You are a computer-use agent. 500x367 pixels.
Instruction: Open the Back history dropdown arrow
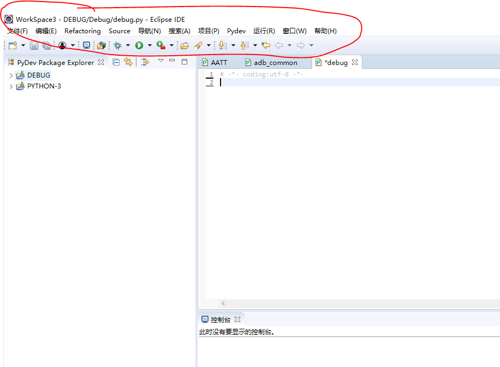coord(289,45)
